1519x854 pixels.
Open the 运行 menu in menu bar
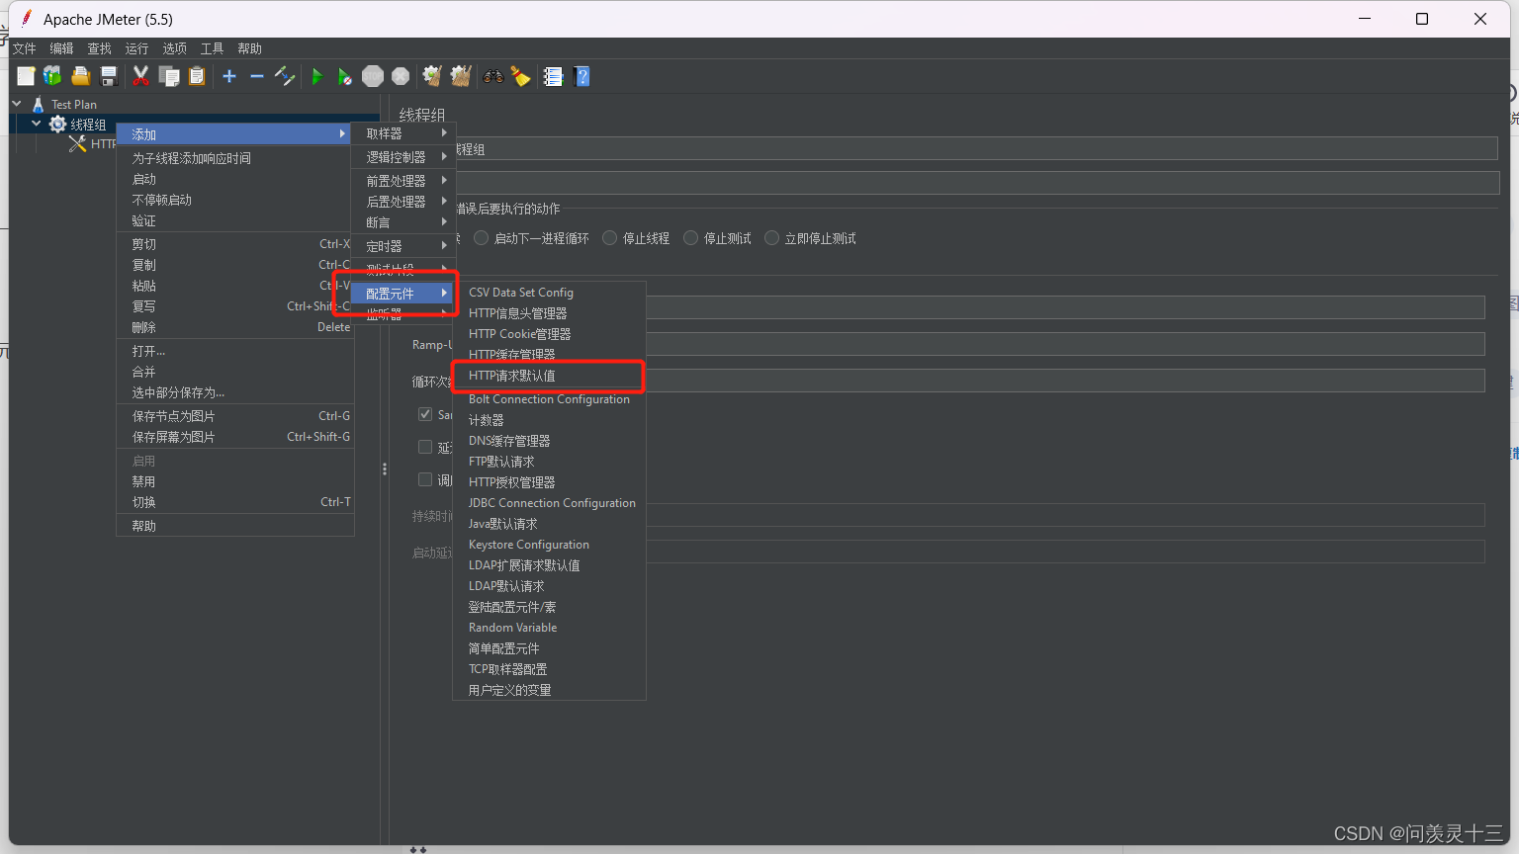point(136,48)
